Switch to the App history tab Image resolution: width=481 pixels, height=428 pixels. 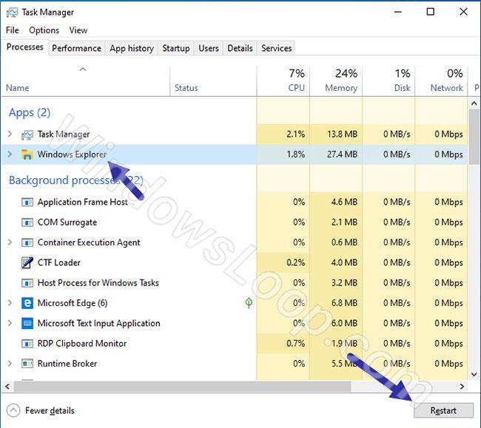pyautogui.click(x=132, y=48)
